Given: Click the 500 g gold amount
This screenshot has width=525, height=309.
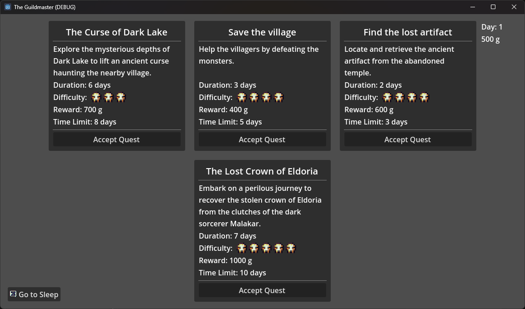Looking at the screenshot, I should pyautogui.click(x=490, y=39).
